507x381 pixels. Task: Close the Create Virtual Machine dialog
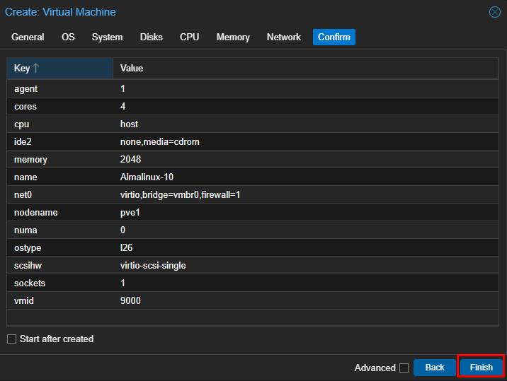coord(495,12)
